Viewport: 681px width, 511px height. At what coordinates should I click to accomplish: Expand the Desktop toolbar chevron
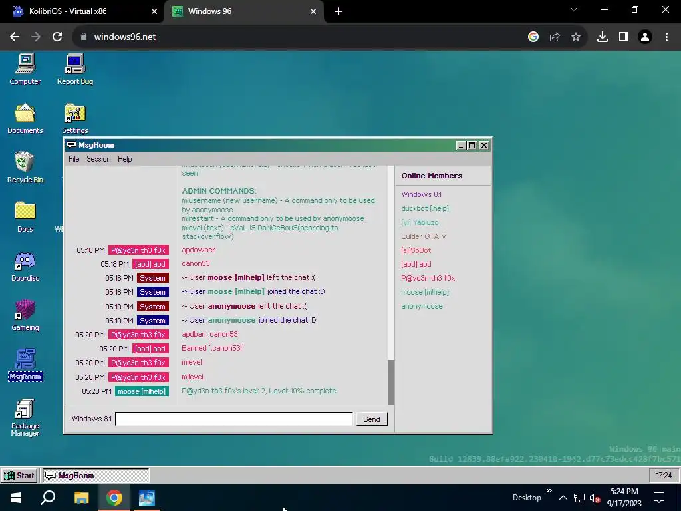[x=549, y=491]
